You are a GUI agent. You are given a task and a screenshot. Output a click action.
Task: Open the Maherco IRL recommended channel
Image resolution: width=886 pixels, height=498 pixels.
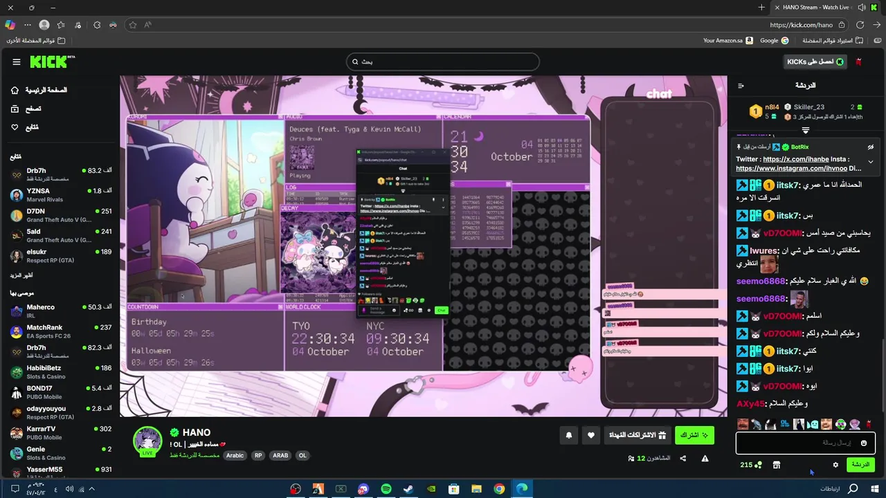(x=61, y=311)
